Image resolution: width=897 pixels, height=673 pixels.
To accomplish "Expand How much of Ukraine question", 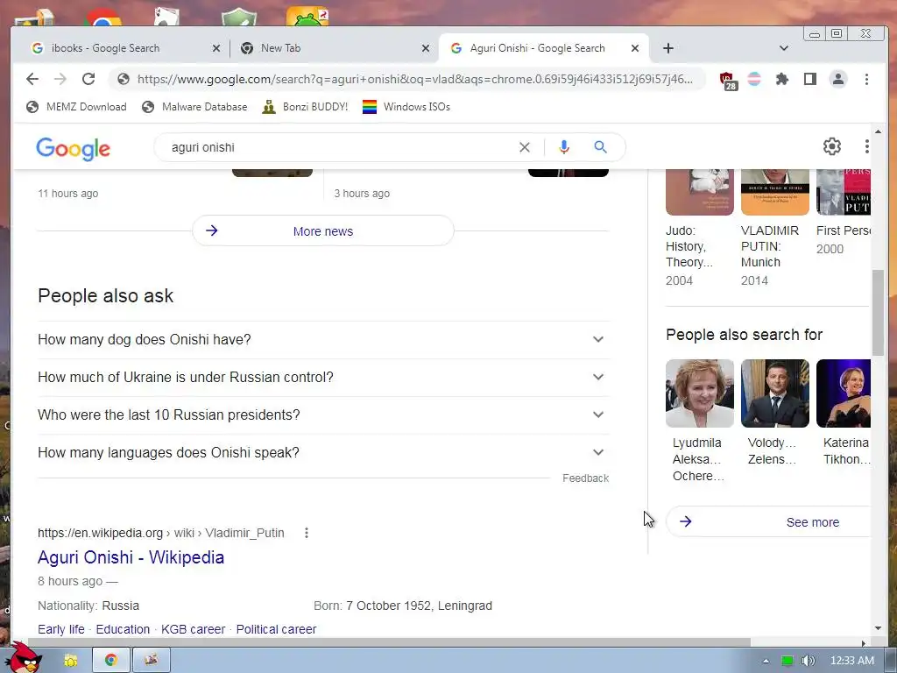I will [323, 377].
